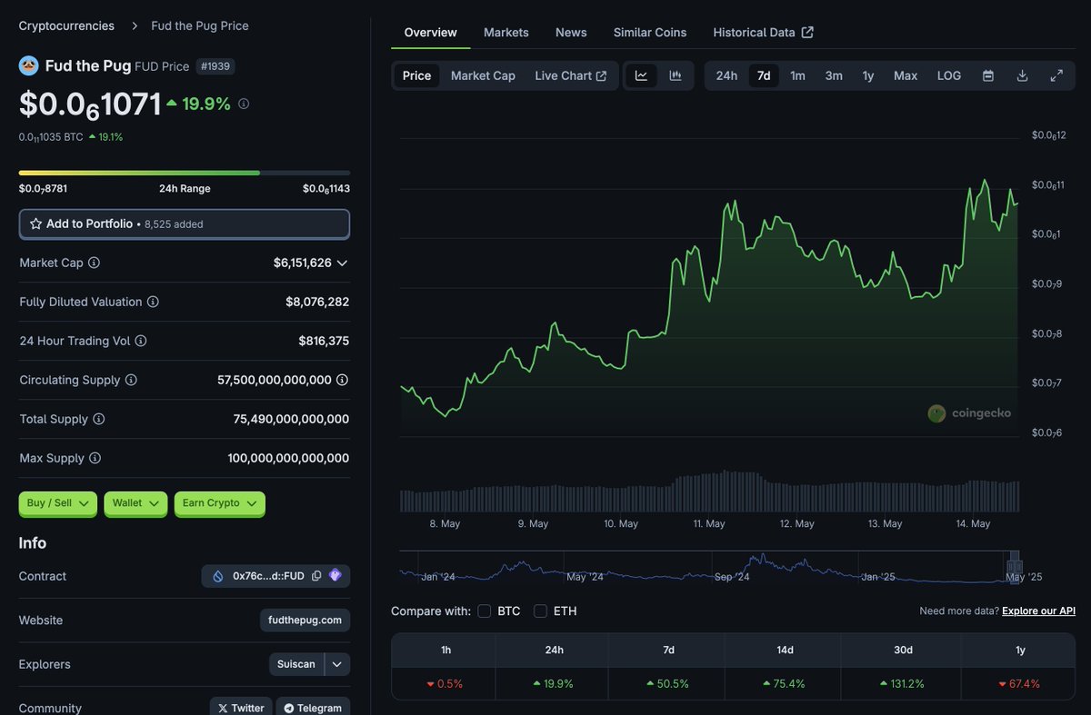Copy the contract address with the copy icon
The width and height of the screenshot is (1091, 715).
pos(316,576)
